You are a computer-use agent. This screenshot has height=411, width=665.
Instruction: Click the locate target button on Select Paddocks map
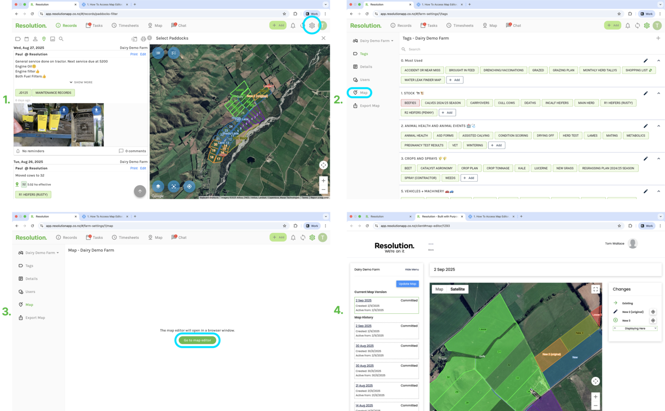click(189, 187)
